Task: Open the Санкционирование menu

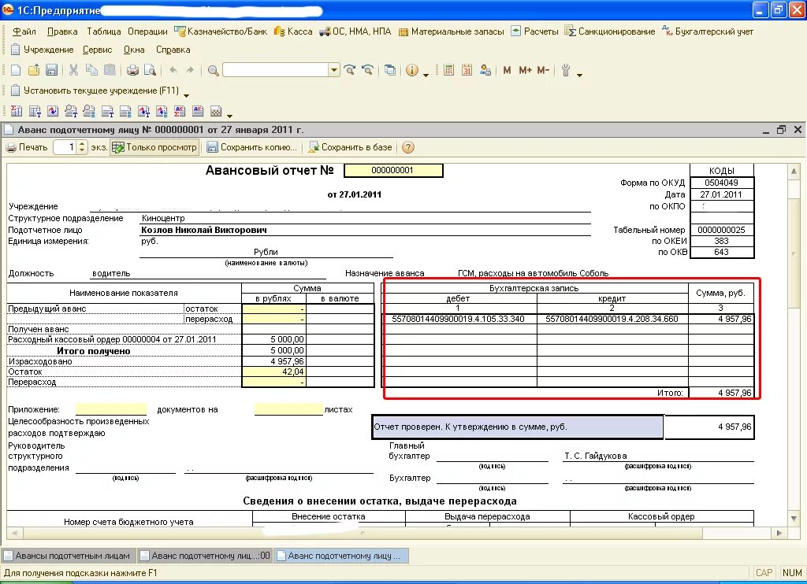Action: pyautogui.click(x=610, y=31)
